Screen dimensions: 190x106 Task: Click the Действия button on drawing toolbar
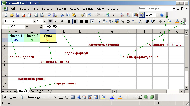(x=11, y=97)
